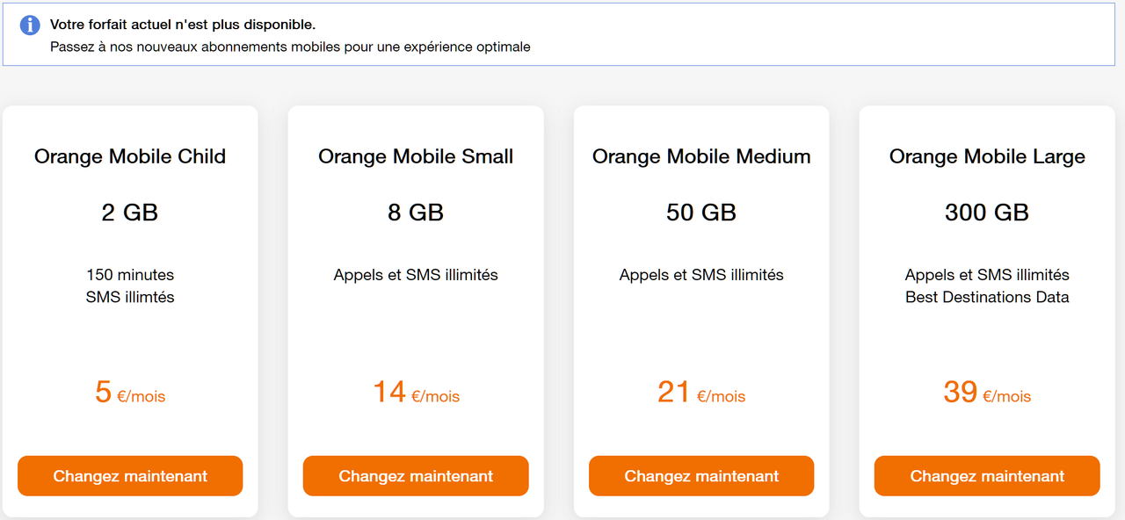Select the Orange Mobile Small plan title
Screen dimensions: 1125x520
(416, 156)
